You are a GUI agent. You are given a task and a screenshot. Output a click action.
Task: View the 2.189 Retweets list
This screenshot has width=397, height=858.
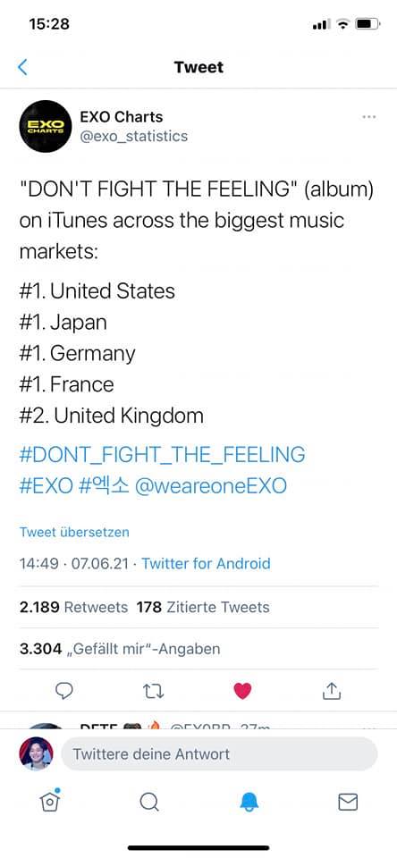click(x=73, y=608)
